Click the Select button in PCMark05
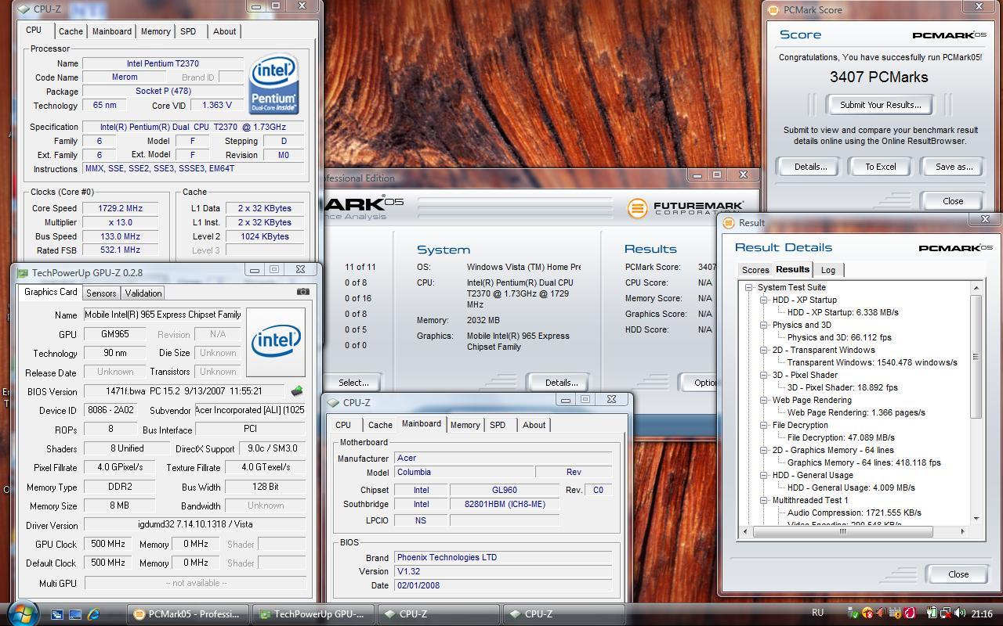This screenshot has width=1003, height=626. coord(353,383)
